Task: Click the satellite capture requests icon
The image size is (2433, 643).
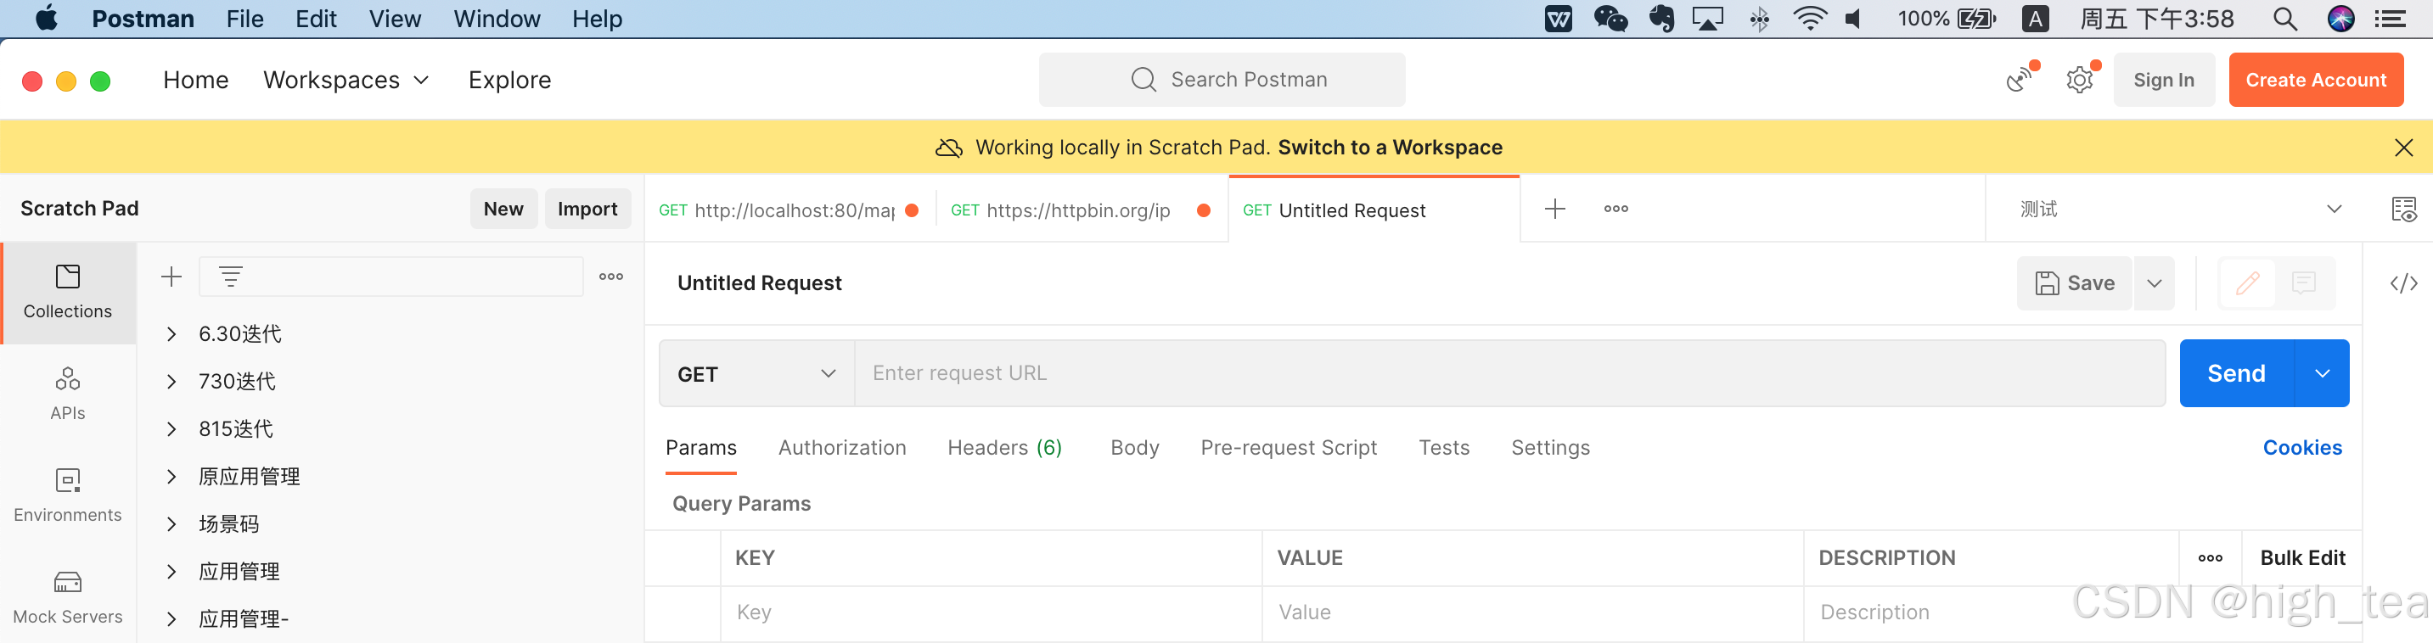Action: point(2020,79)
